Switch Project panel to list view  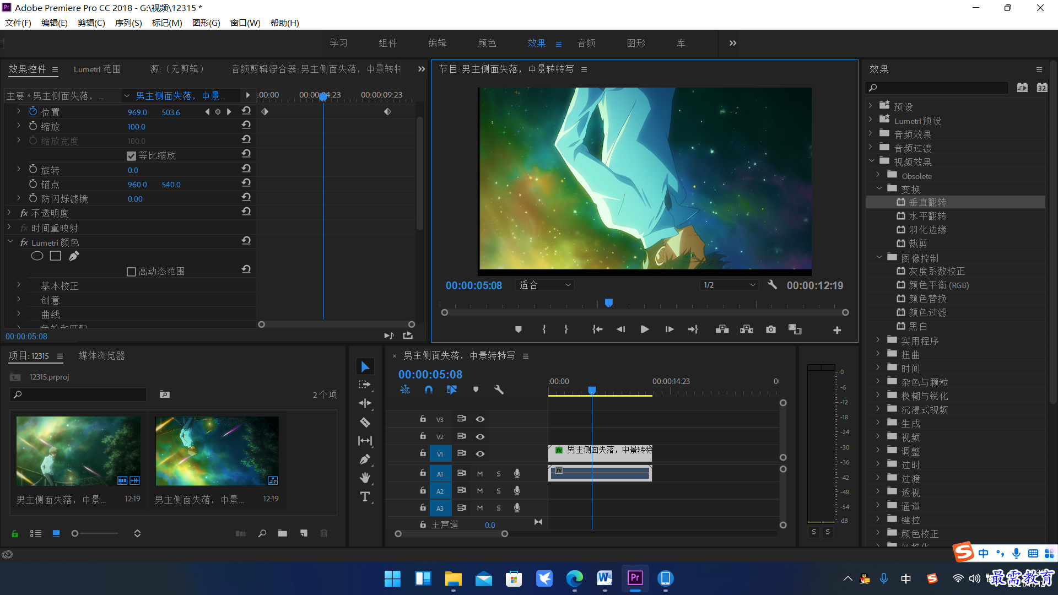click(36, 533)
